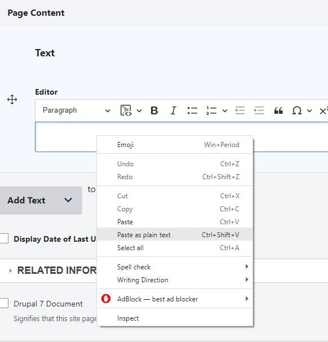
Task: Increase indent in editor
Action: [x=259, y=110]
